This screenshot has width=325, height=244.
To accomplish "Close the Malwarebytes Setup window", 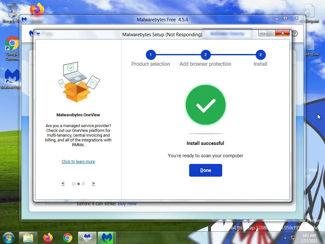I will [x=282, y=33].
